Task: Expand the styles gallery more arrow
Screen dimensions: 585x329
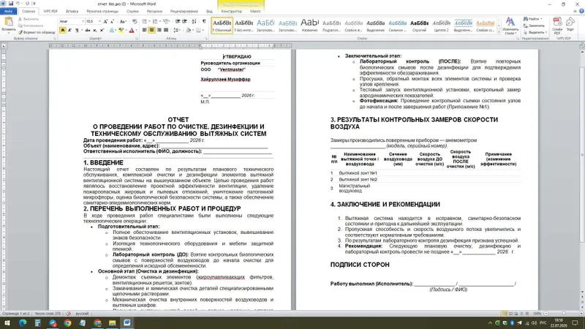Action: pyautogui.click(x=499, y=33)
